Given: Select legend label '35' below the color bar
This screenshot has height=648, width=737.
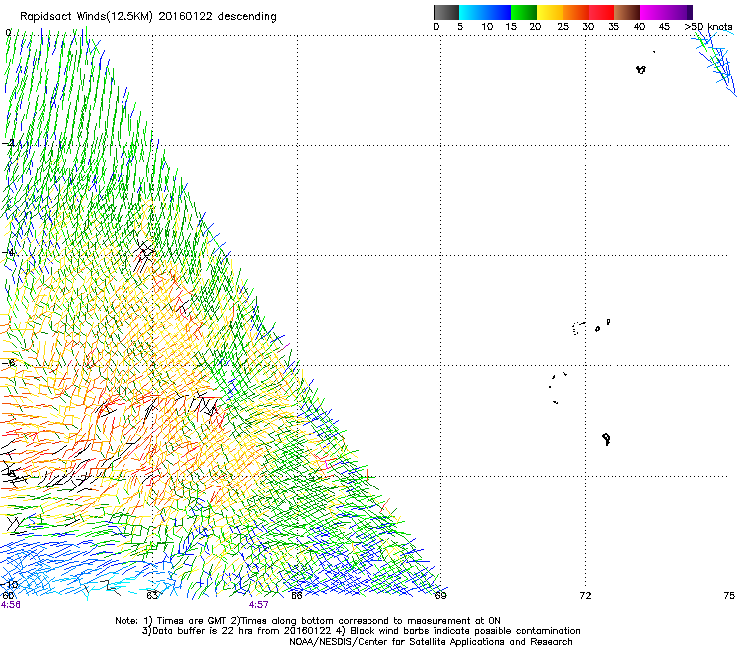Looking at the screenshot, I should [x=614, y=27].
